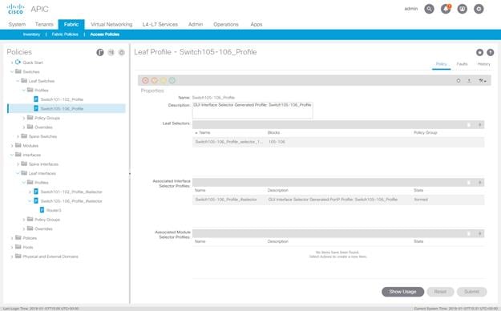This screenshot has width=501, height=311.
Task: Click the critical red fault circle icon
Action: 145,80
